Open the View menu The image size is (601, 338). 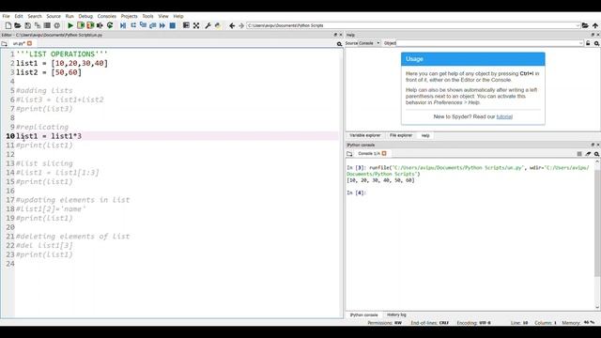coord(163,16)
